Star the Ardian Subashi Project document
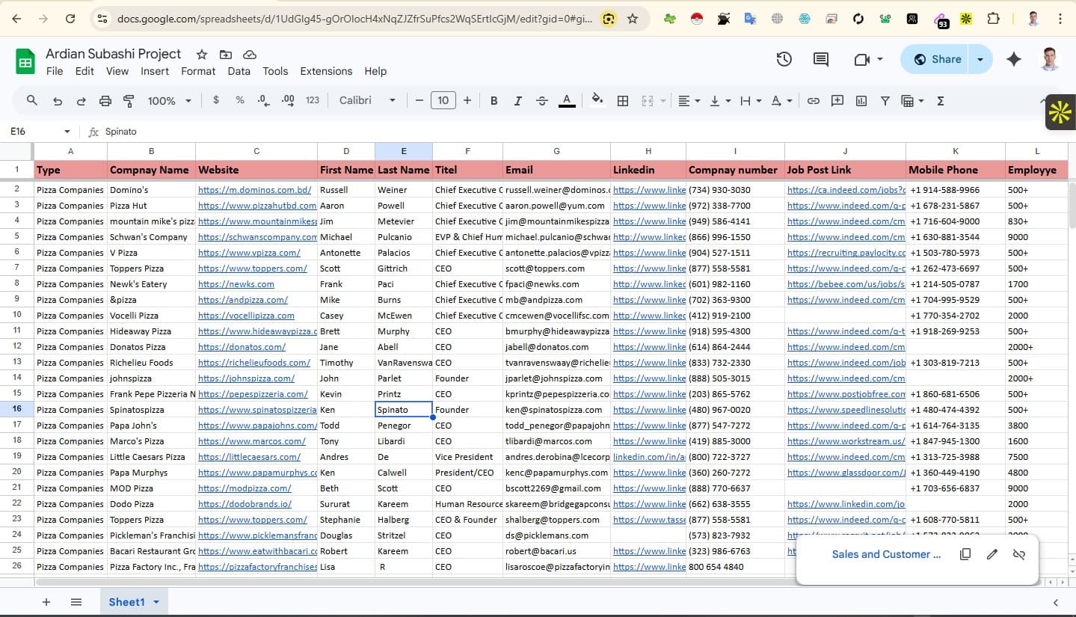This screenshot has width=1076, height=617. click(202, 54)
